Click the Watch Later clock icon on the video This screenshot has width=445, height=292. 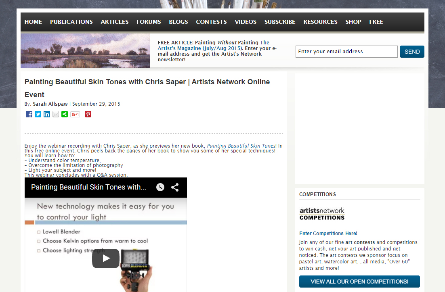[160, 187]
